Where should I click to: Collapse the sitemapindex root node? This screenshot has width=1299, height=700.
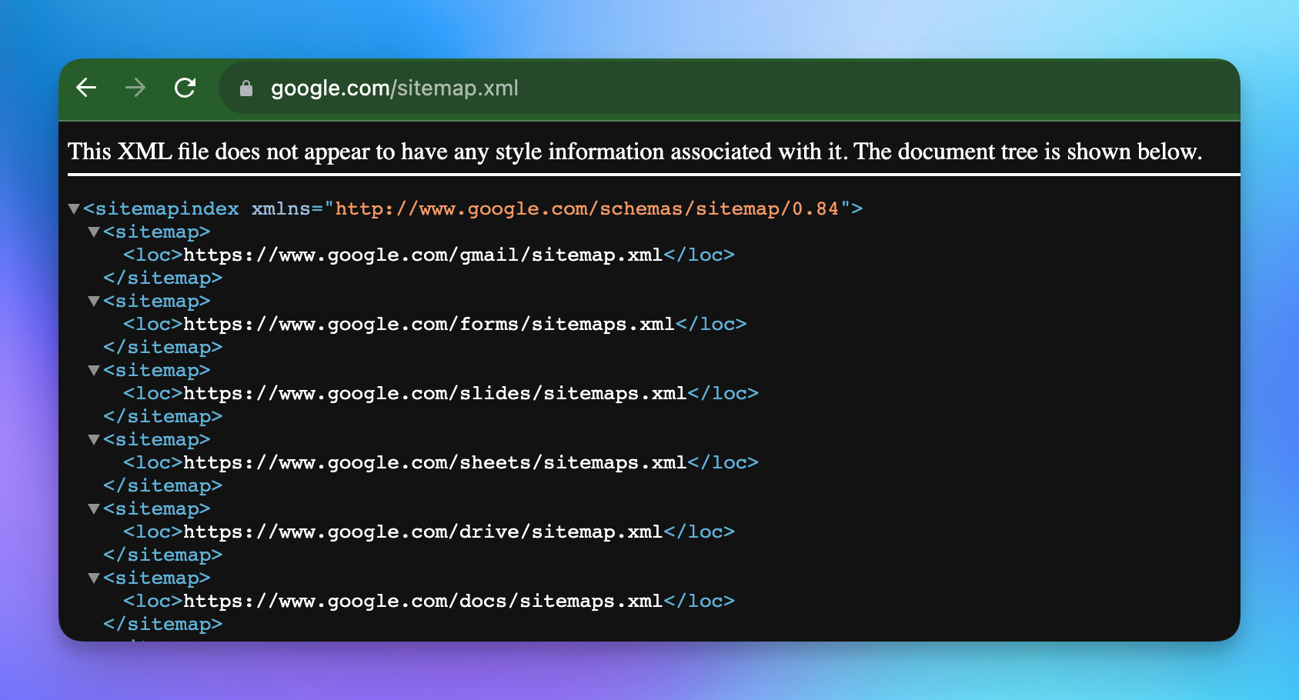click(74, 208)
